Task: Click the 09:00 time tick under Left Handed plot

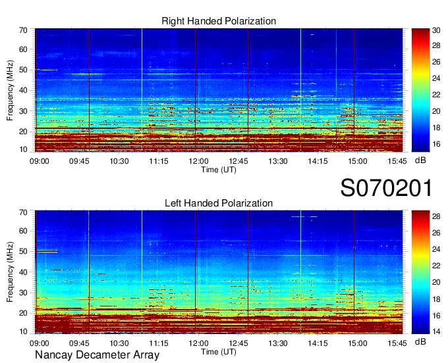Action: pos(39,343)
